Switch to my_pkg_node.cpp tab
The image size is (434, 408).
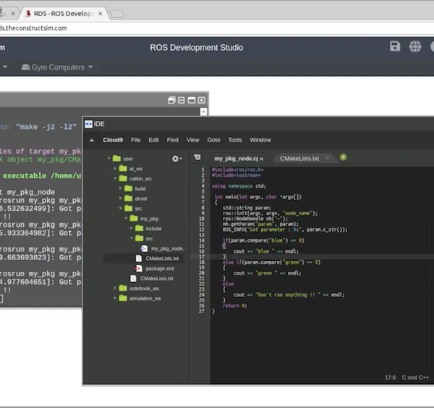coord(236,159)
